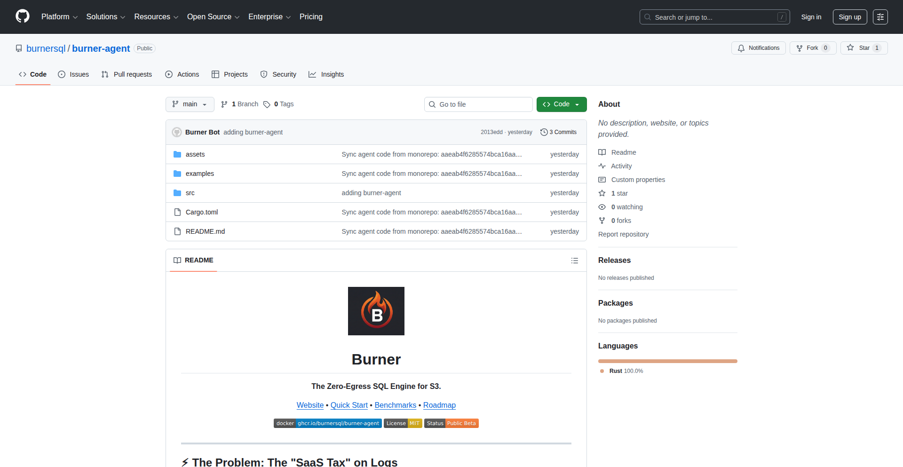Open the Quick Start link

349,405
